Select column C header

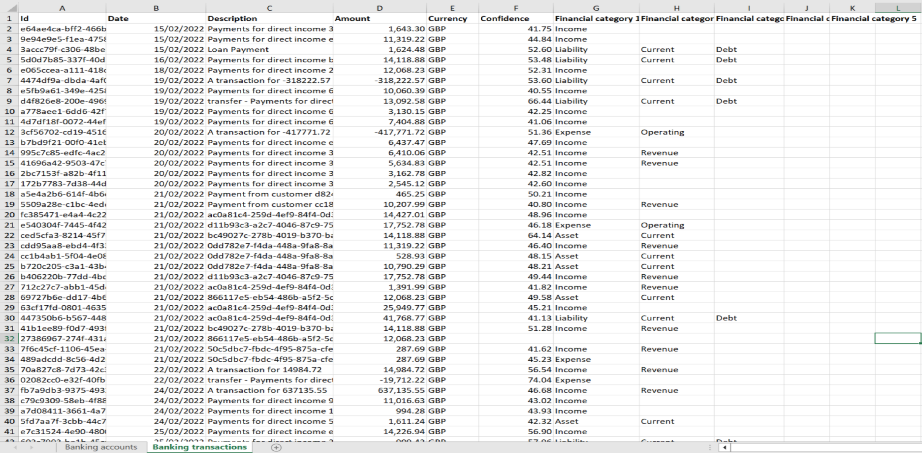(269, 8)
